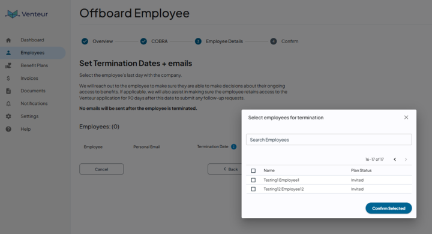Click the Back button with chevron
Screen dimensions: 432x234
coord(225,169)
